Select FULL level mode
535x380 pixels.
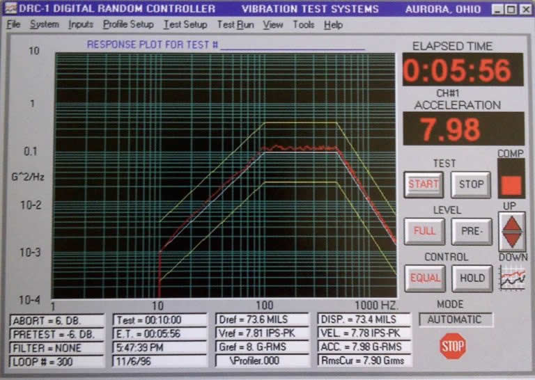424,231
